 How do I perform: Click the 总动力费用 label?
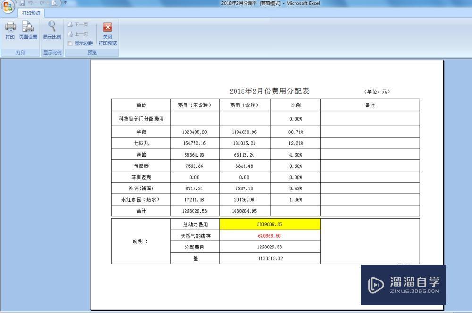pyautogui.click(x=195, y=224)
